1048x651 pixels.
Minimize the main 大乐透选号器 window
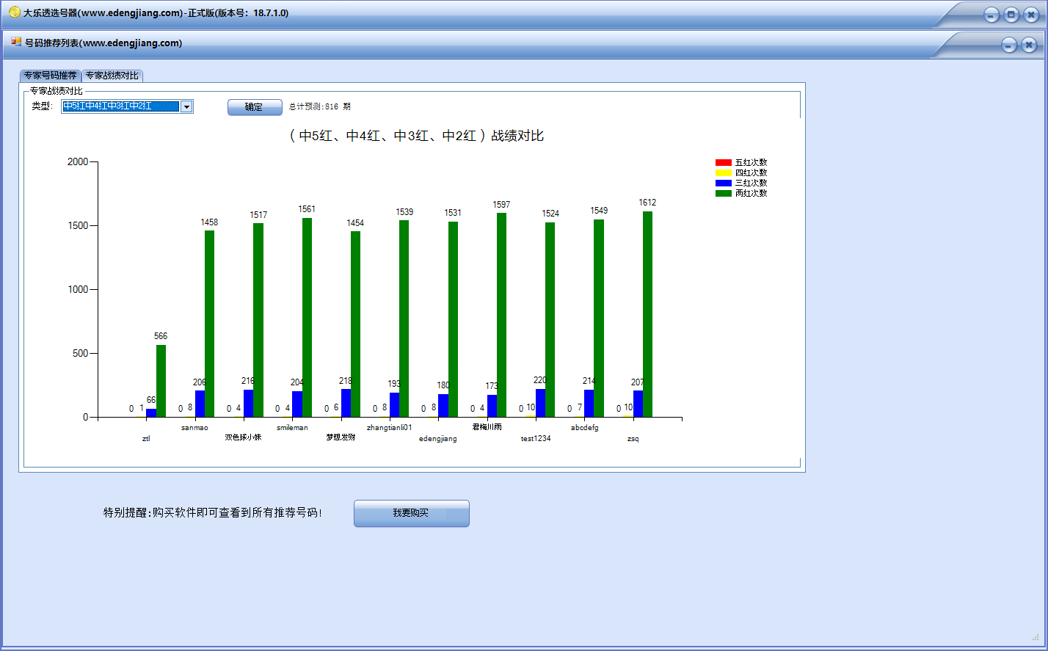pos(991,15)
